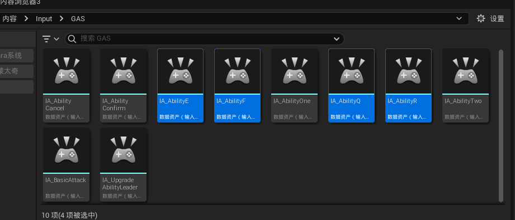Select the IA_AbilityCancel asset icon

67,71
